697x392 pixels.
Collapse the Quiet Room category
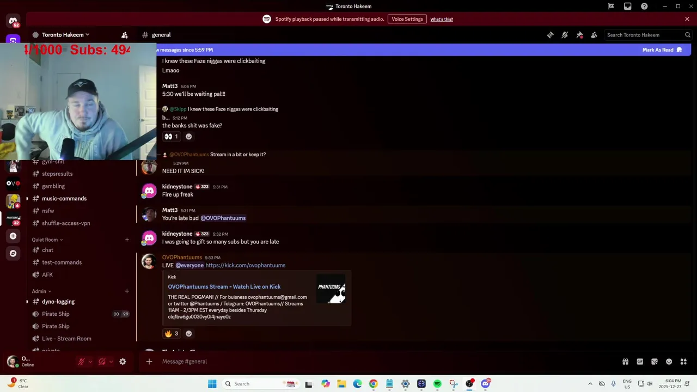point(47,240)
